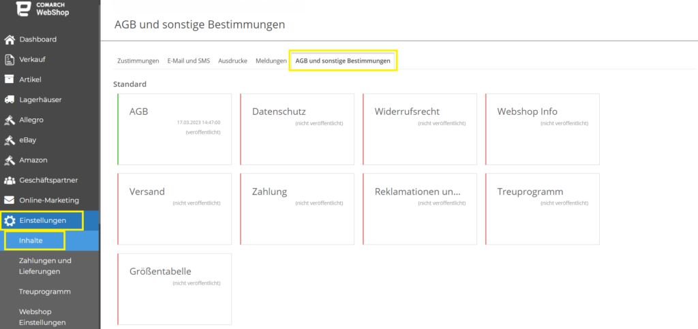Switch to the E-Mail und SMS tab
The image size is (698, 329).
click(189, 60)
